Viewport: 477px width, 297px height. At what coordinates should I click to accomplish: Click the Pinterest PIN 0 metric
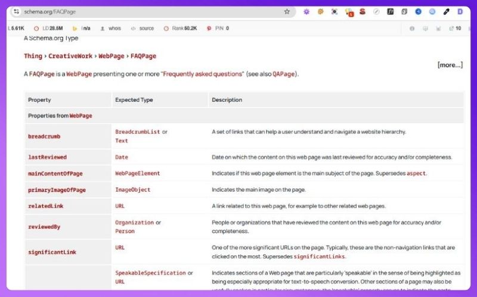coord(218,28)
